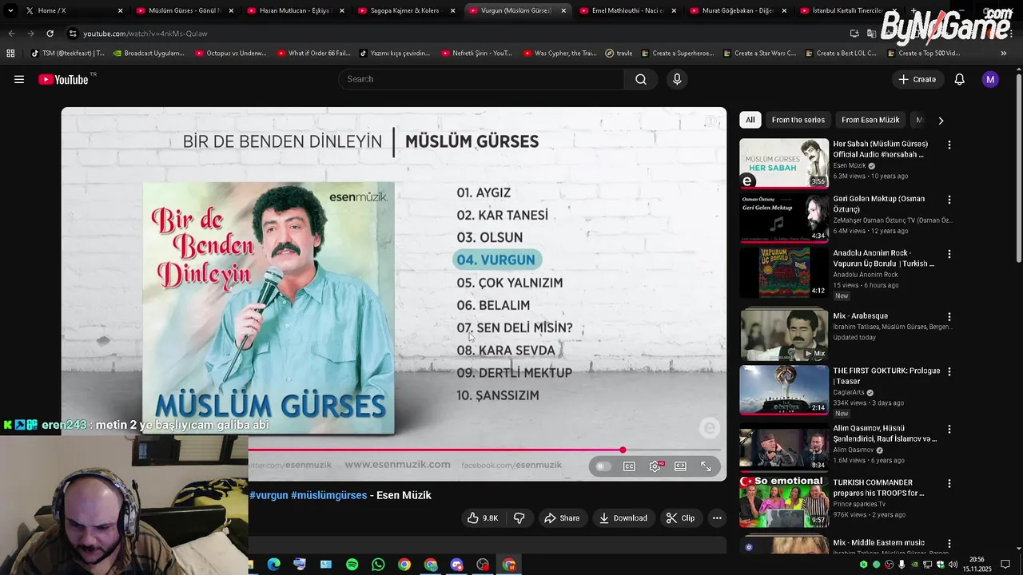Image resolution: width=1023 pixels, height=575 pixels.
Task: Switch to Sagopa Kajmer & Kolera tab
Action: pos(406,10)
